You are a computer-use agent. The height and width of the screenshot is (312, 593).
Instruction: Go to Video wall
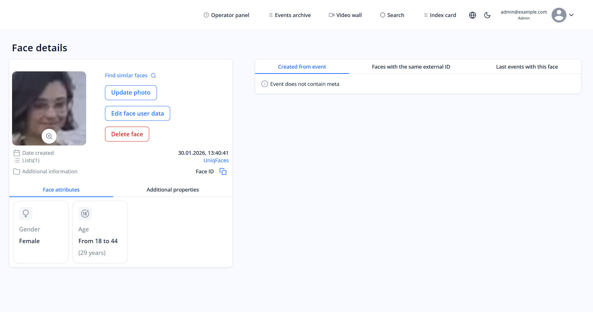tap(345, 15)
